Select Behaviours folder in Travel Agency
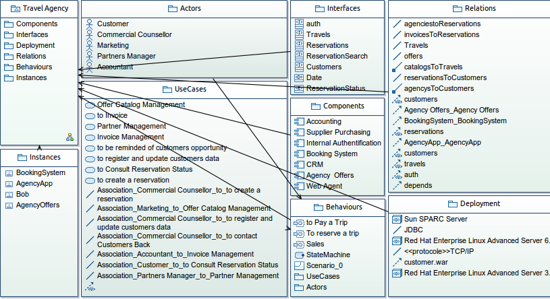Image resolution: width=550 pixels, height=299 pixels. coord(28,67)
